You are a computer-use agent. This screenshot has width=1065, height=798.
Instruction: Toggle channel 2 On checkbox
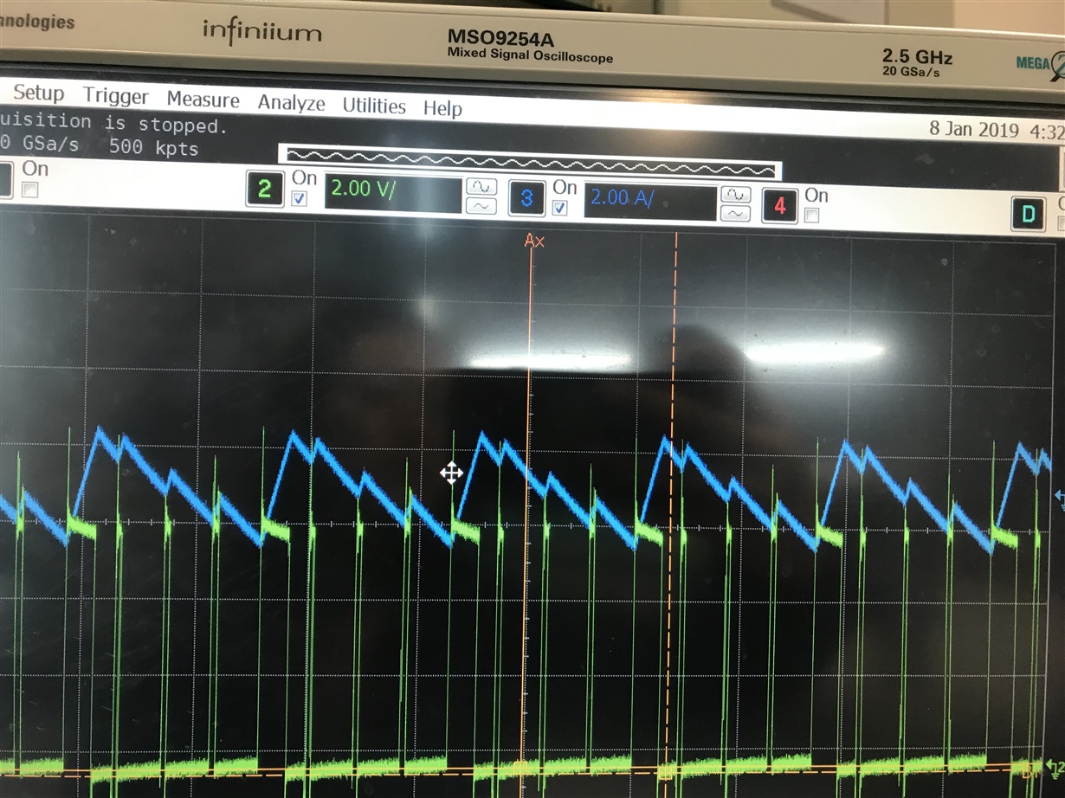(300, 199)
